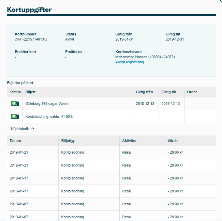Select the Kontoladdning saldo 41.00 kr entry
Image resolution: width=222 pixels, height=221 pixels.
pos(50,116)
